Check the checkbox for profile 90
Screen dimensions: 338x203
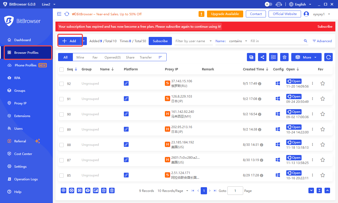click(62, 114)
